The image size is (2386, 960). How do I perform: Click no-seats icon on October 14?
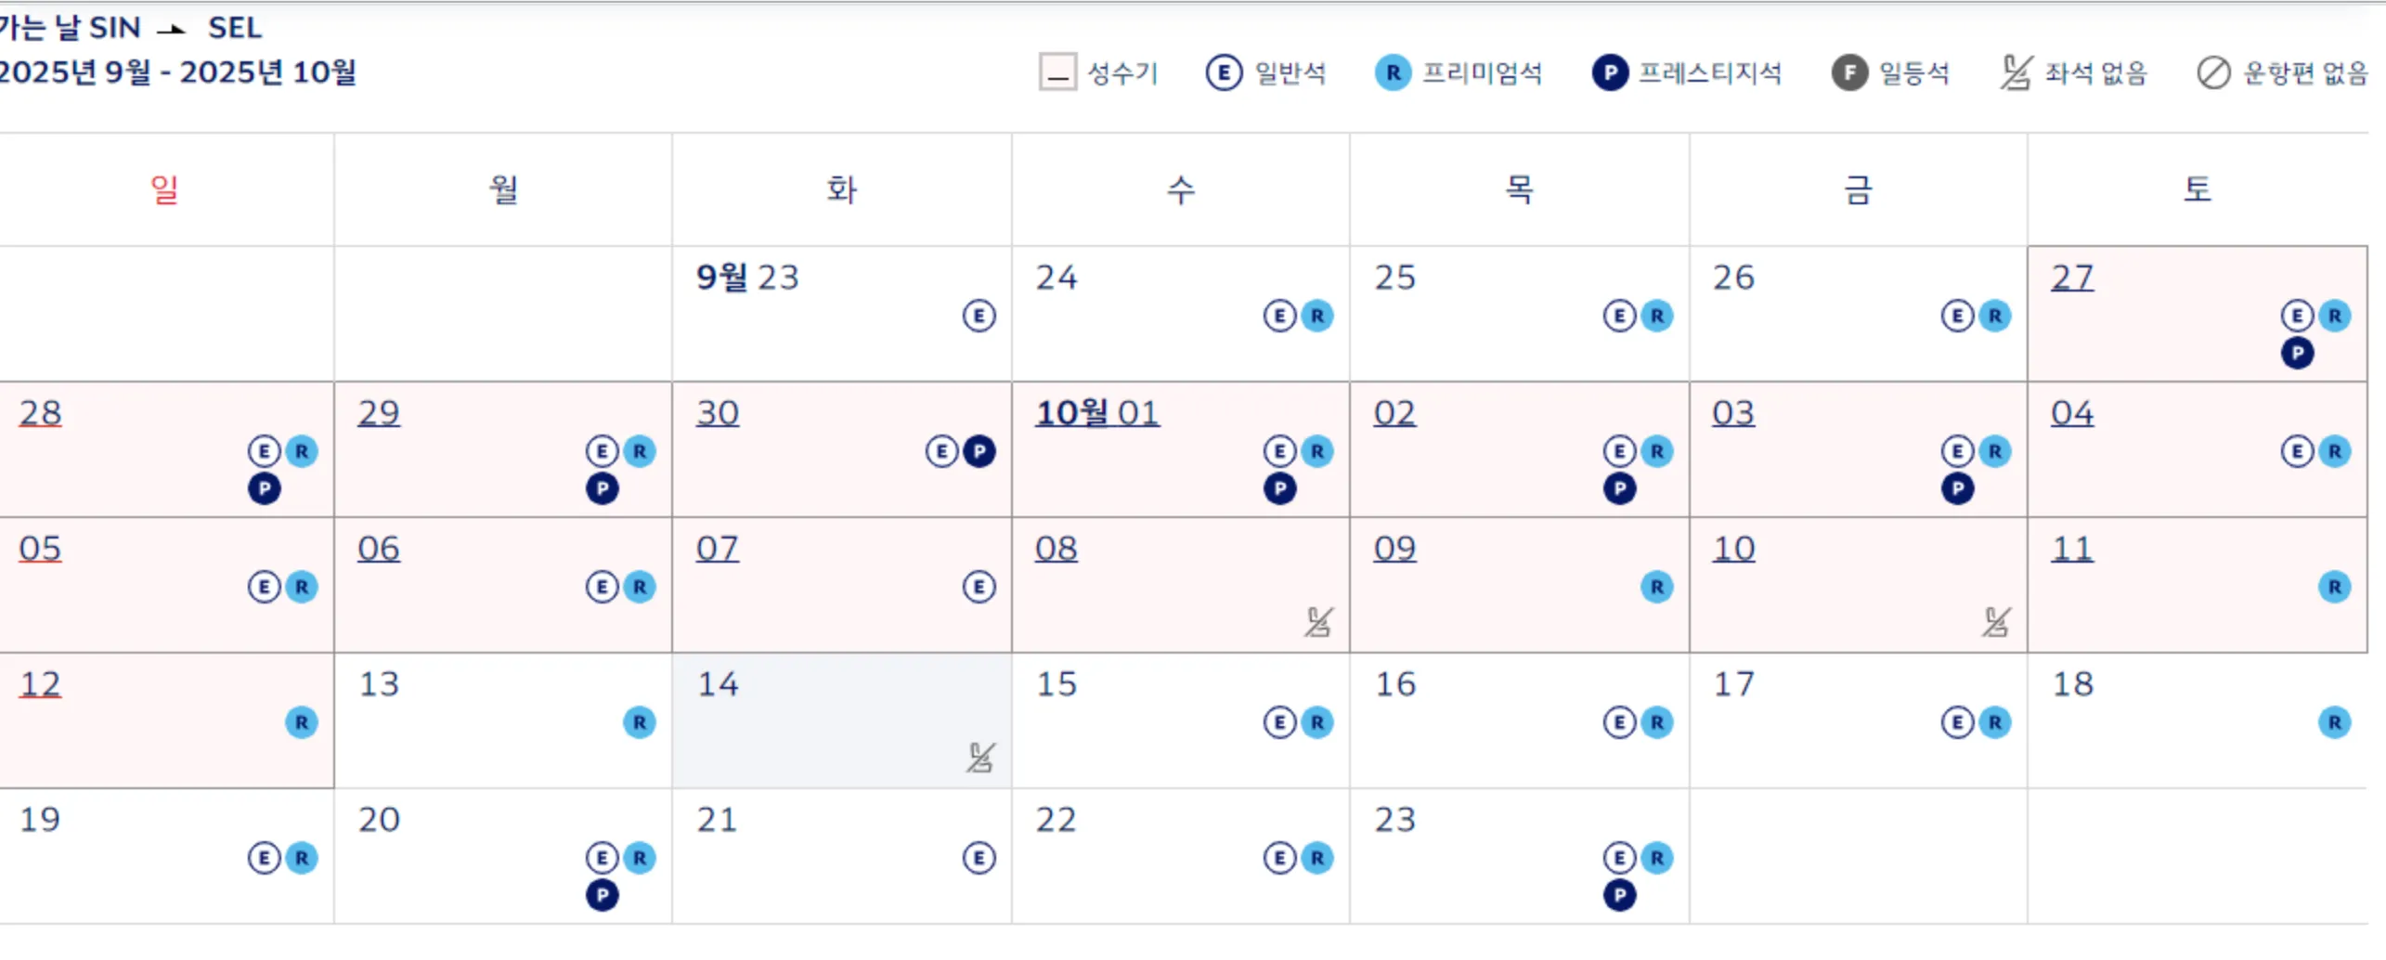980,758
